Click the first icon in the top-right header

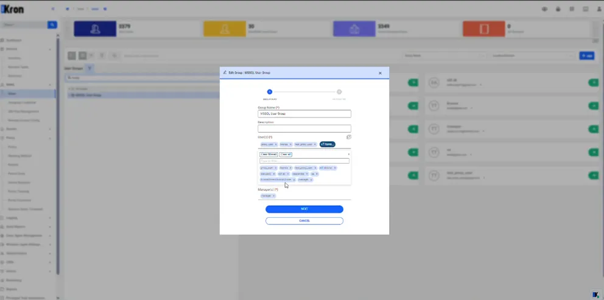click(x=545, y=9)
